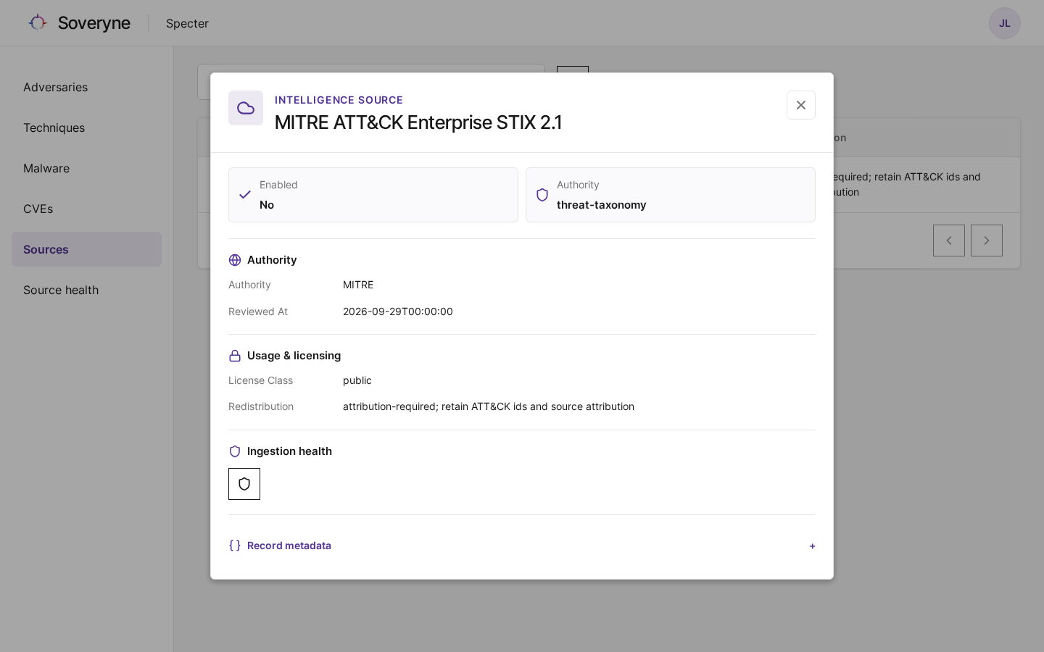This screenshot has width=1044, height=652.
Task: Click the curly braces metadata icon
Action: click(235, 546)
